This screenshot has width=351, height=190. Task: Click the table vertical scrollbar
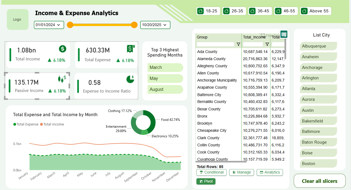285,49
